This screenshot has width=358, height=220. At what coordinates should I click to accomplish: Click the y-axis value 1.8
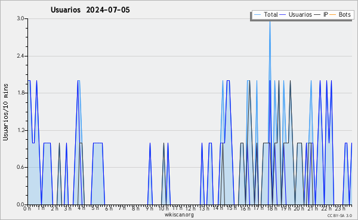coord(20,93)
